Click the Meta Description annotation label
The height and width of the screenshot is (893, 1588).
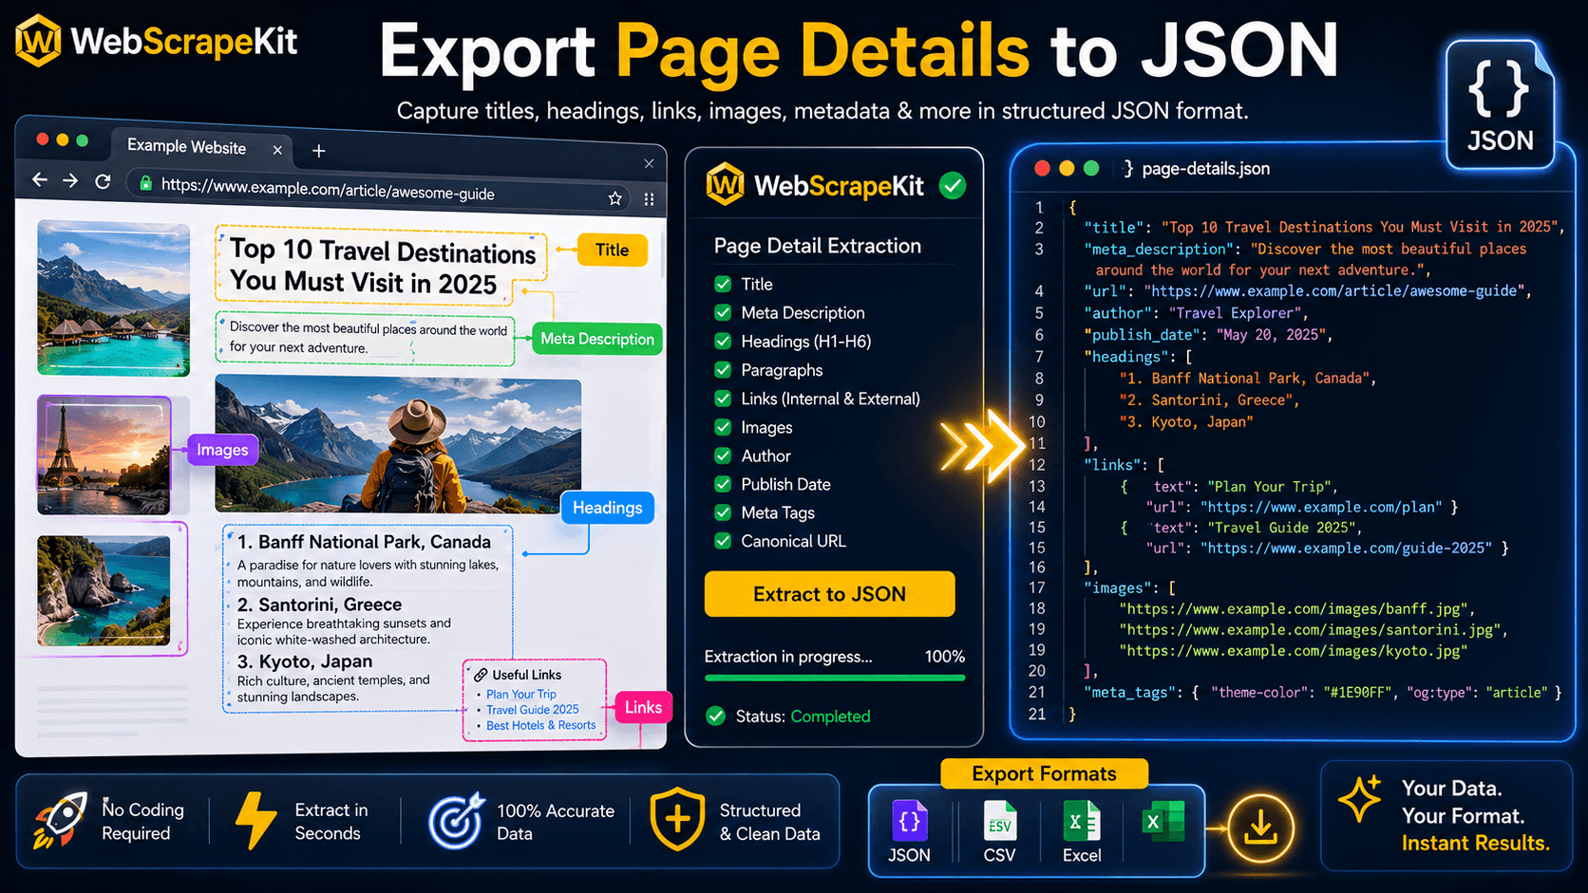point(597,339)
